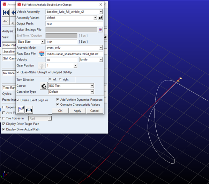Image resolution: width=209 pixels, height=184 pixels.
Task: Click the course selection icon
Action: [44, 86]
